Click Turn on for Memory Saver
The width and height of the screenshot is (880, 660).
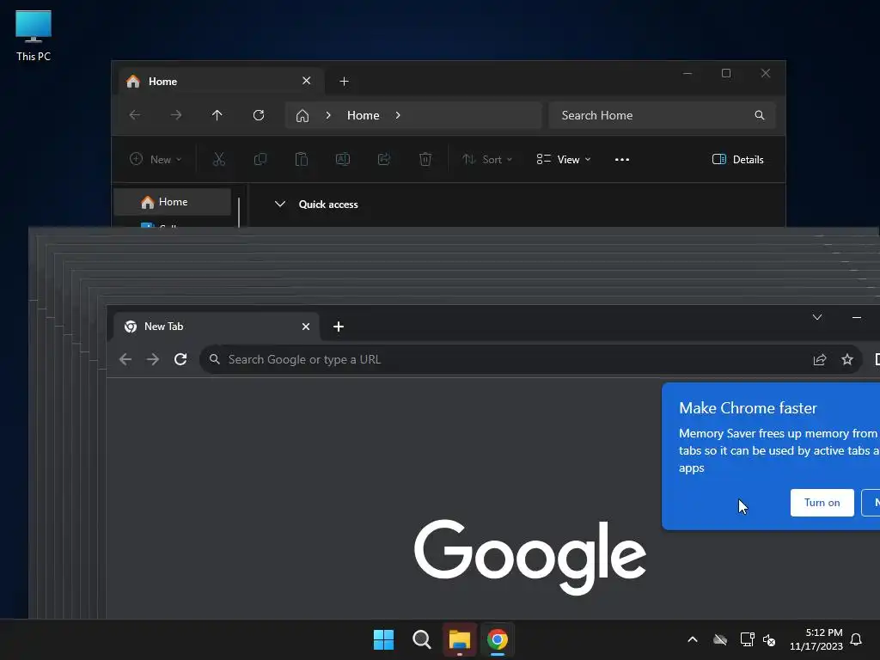point(822,503)
